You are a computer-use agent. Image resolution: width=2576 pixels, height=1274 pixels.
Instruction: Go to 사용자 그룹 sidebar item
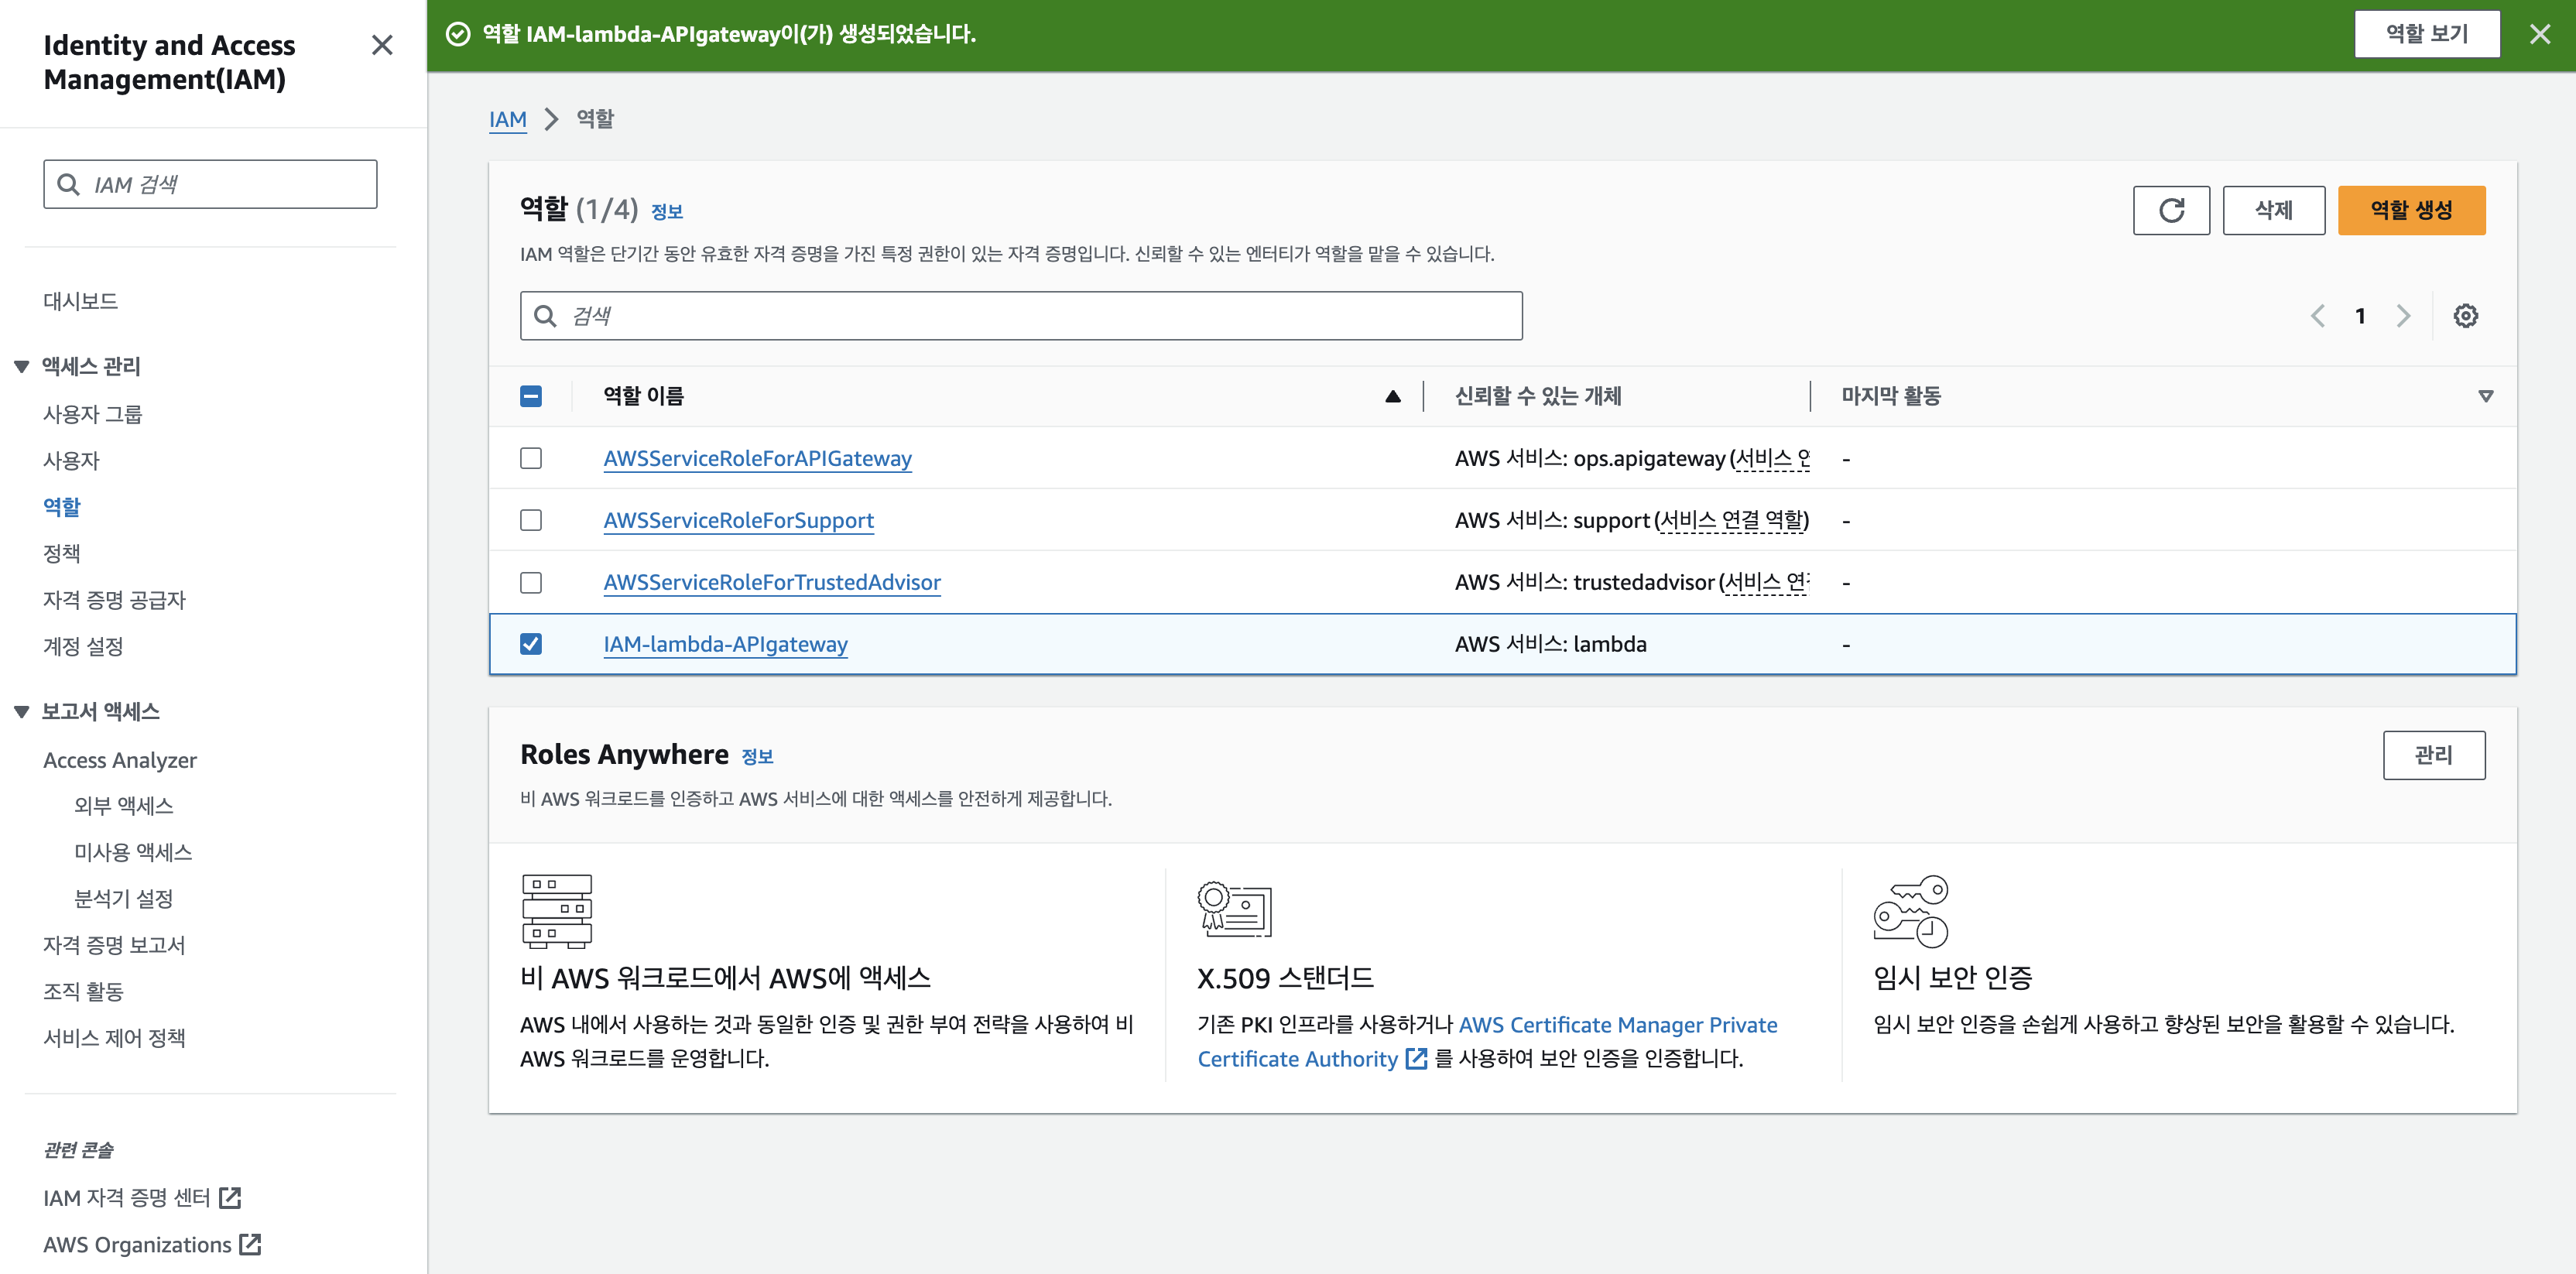pyautogui.click(x=92, y=414)
